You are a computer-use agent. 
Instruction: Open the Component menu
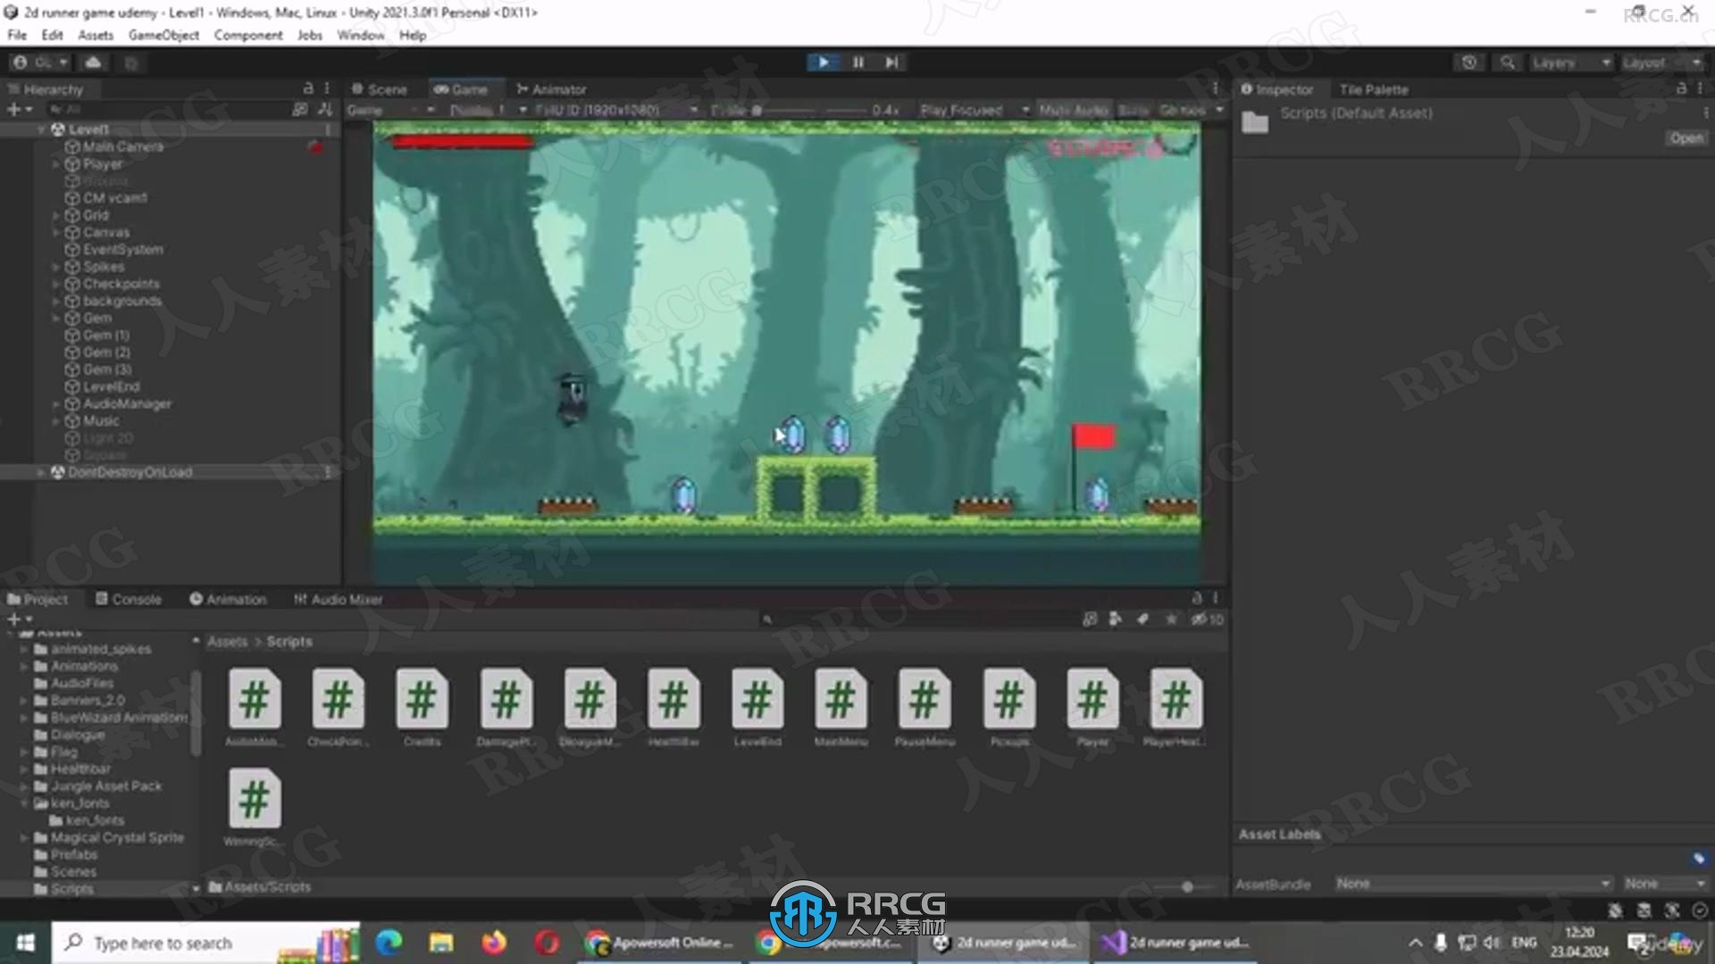248,35
